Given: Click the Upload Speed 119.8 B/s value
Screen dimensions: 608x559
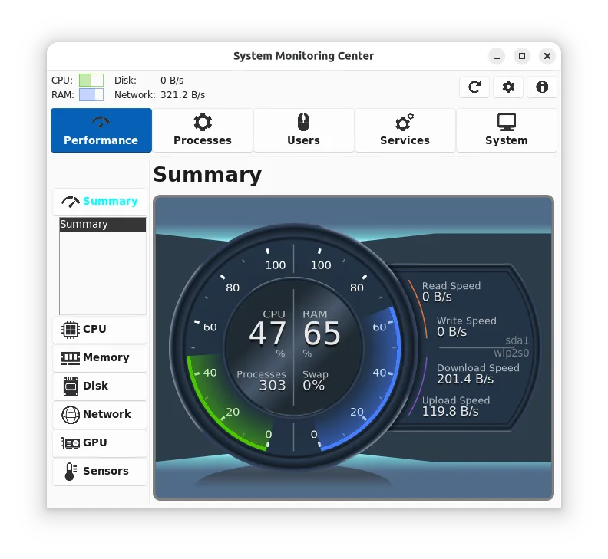Looking at the screenshot, I should point(450,411).
